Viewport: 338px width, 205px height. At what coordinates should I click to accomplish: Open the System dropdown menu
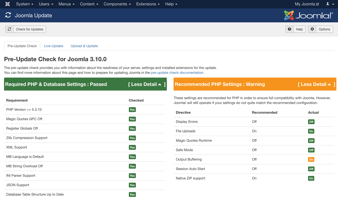click(x=25, y=4)
